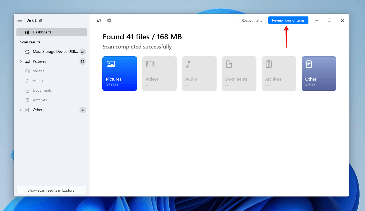Click the Disk Drill title text
Screen dimensions: 365x211
pyautogui.click(x=34, y=20)
